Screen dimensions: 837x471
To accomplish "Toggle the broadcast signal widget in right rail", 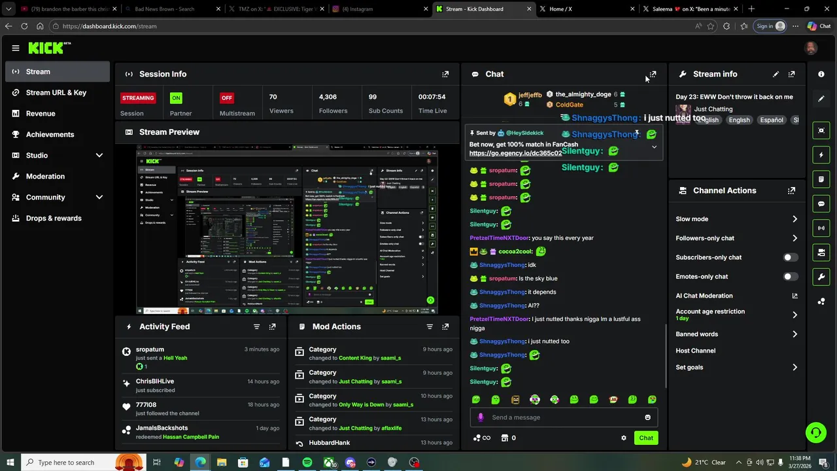I will 821,228.
